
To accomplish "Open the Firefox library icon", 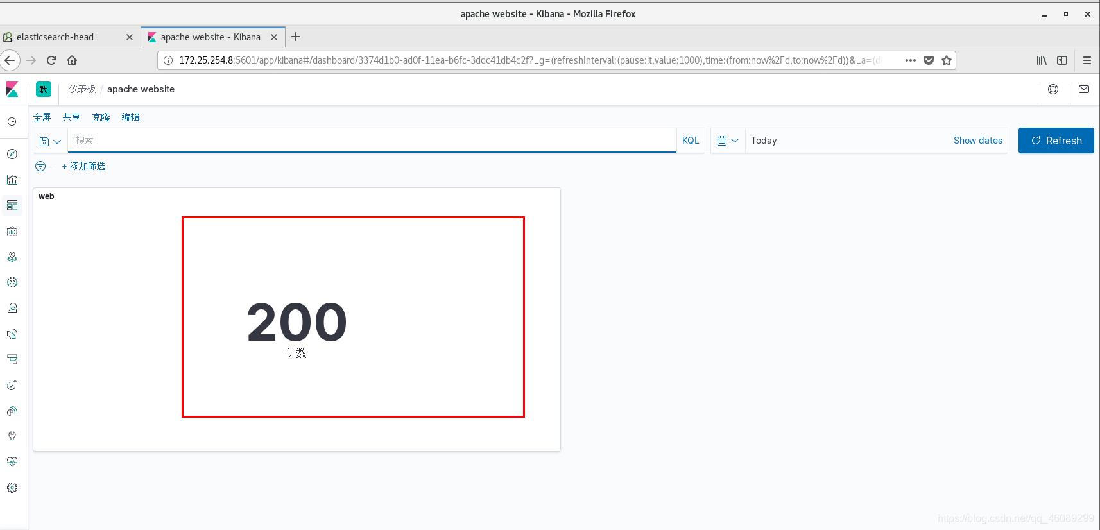I will pos(1042,60).
